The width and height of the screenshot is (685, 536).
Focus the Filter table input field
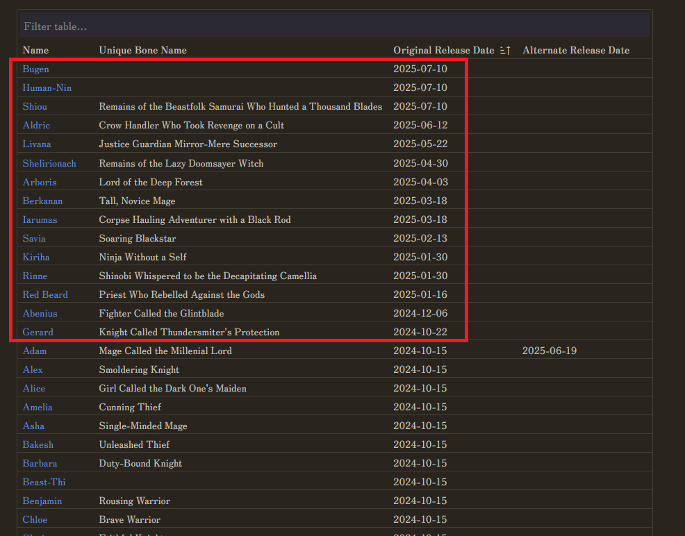coord(335,26)
